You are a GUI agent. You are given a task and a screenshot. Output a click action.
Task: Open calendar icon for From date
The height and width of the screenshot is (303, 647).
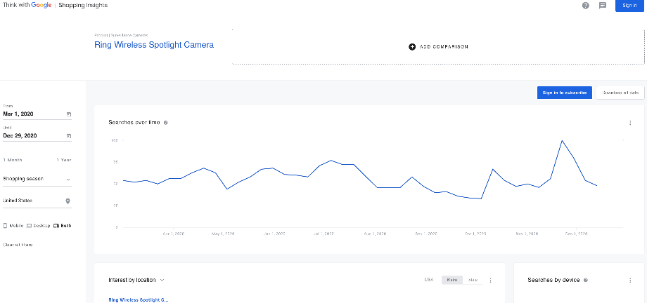point(68,114)
